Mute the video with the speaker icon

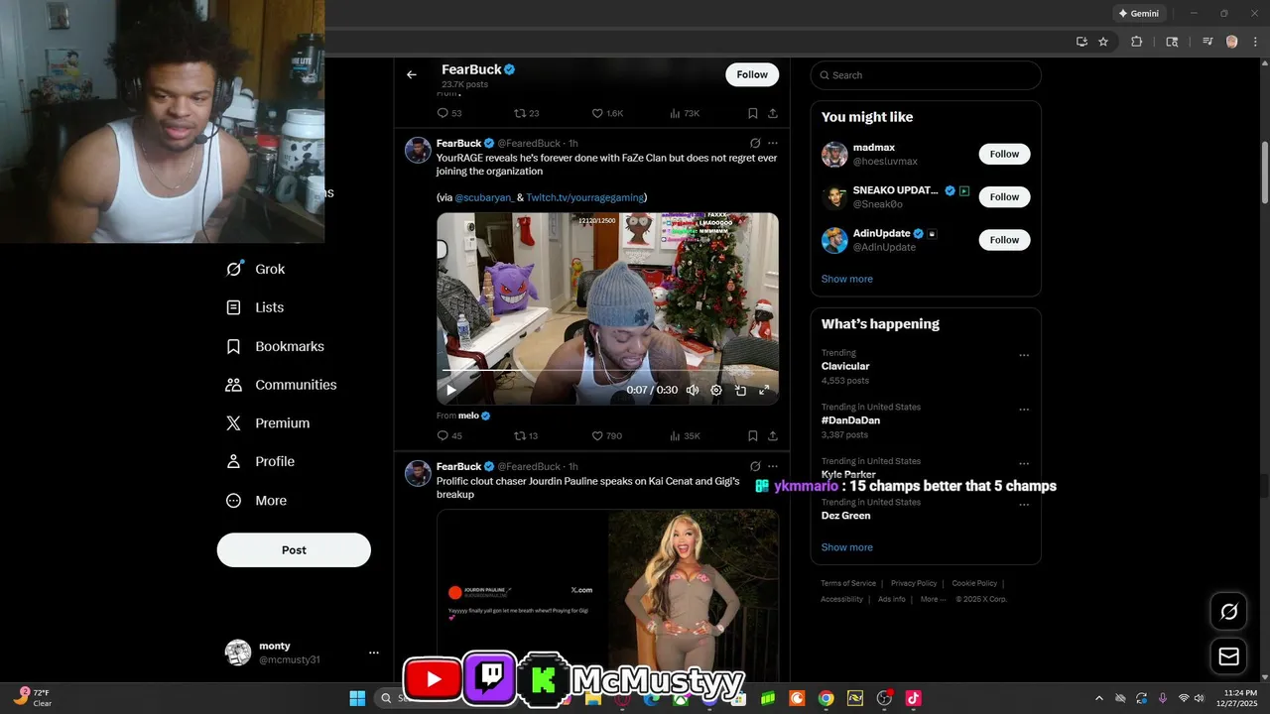click(693, 390)
